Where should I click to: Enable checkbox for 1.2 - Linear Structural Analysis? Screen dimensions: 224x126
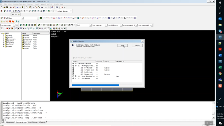click(x=73, y=76)
